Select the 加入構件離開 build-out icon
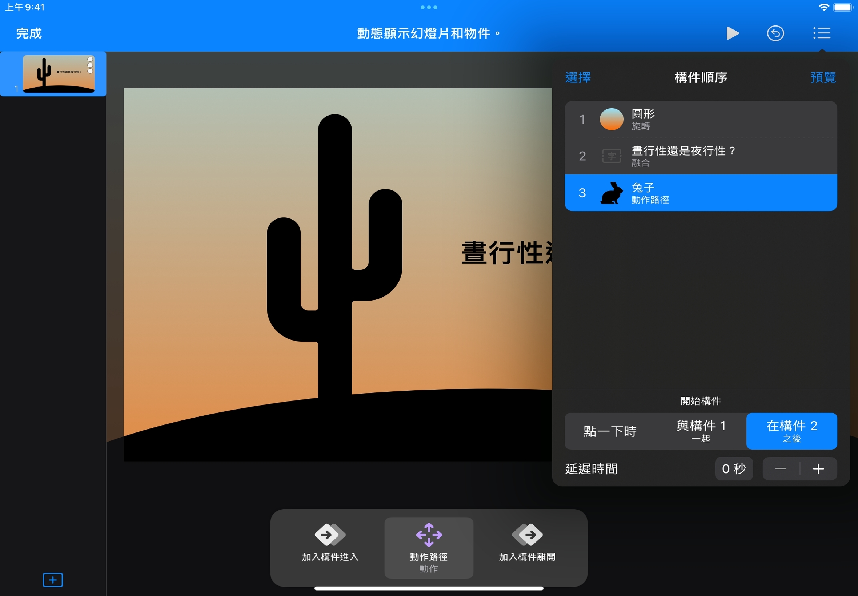 pos(527,534)
